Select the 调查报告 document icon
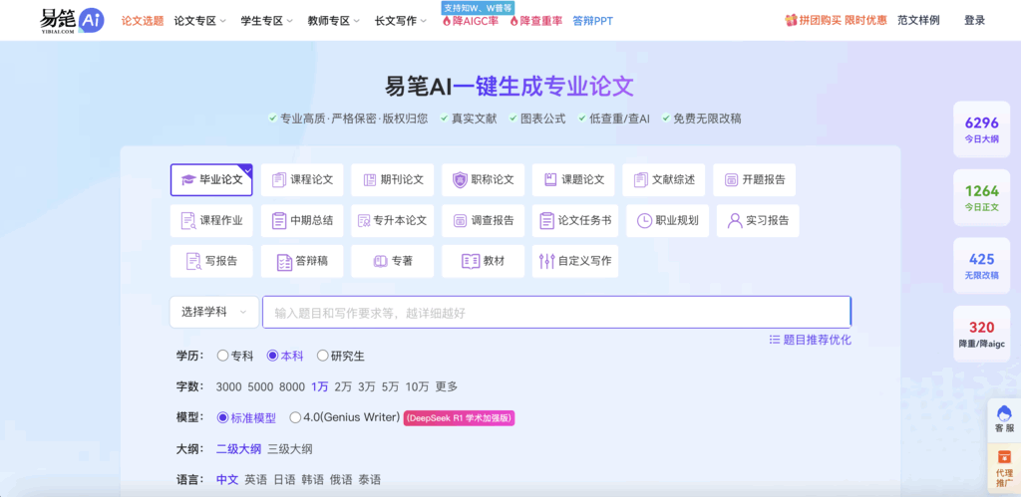 [460, 221]
